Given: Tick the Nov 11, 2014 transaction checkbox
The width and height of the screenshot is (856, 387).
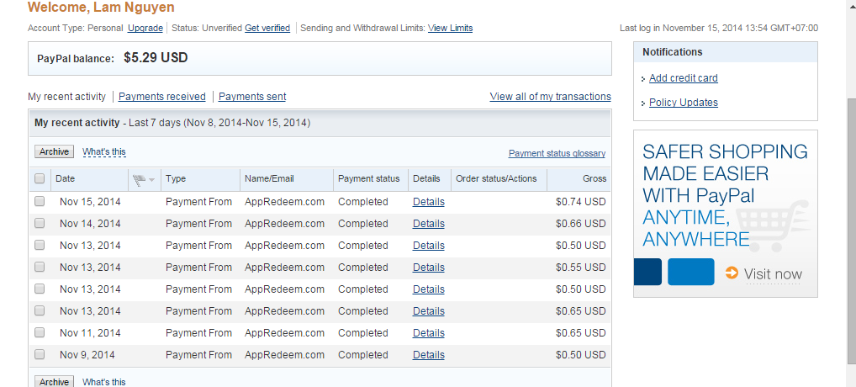Looking at the screenshot, I should (40, 333).
